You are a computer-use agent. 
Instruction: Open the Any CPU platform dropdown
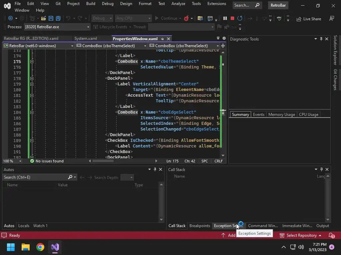[x=133, y=19]
